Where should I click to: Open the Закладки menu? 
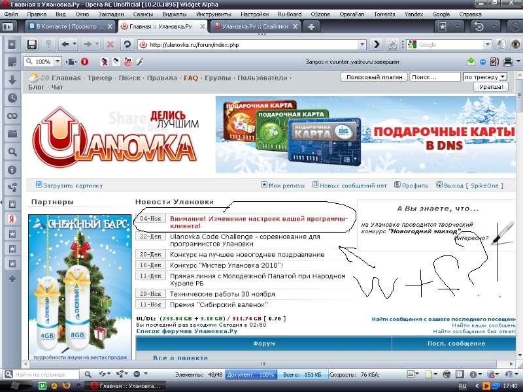(111, 14)
